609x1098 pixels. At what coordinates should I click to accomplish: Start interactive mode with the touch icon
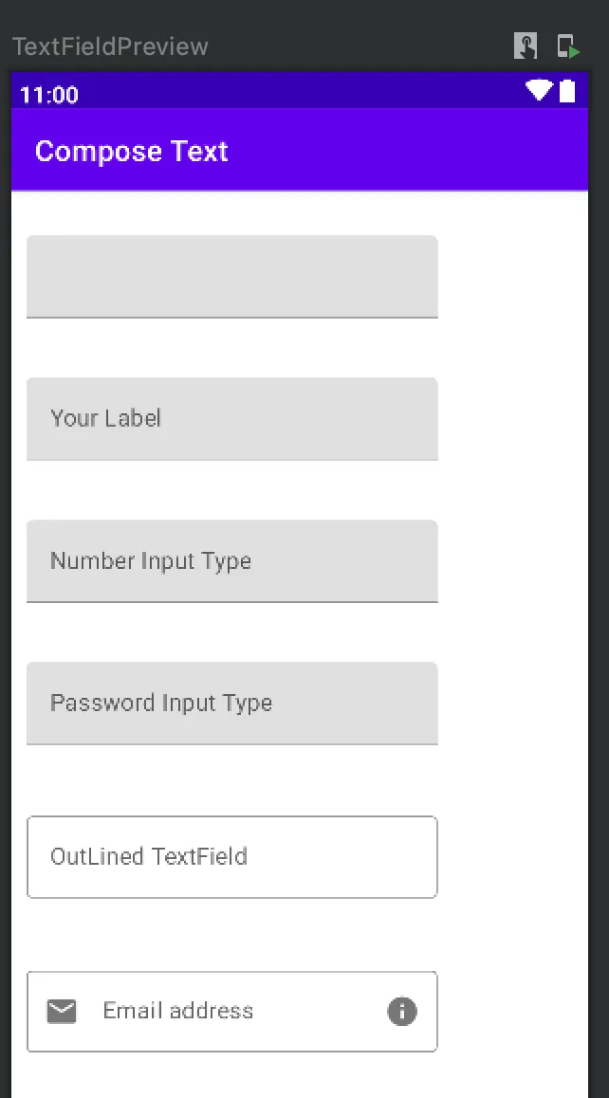coord(526,46)
